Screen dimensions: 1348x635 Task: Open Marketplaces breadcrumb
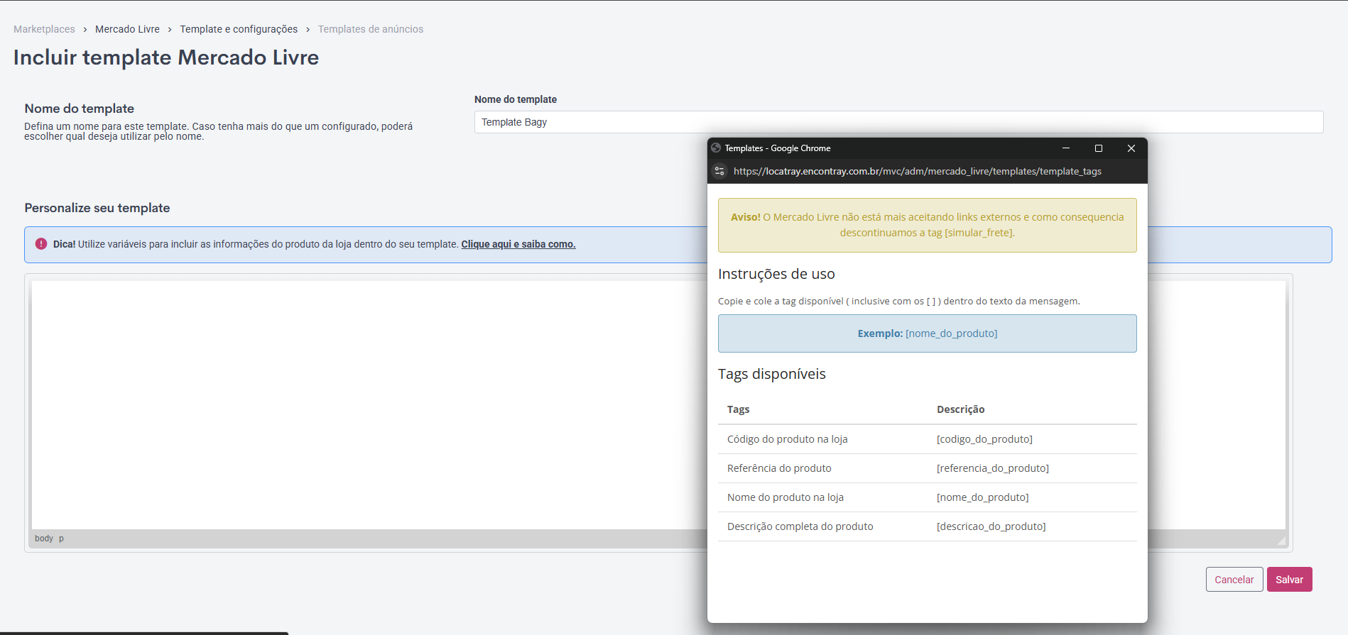coord(44,29)
